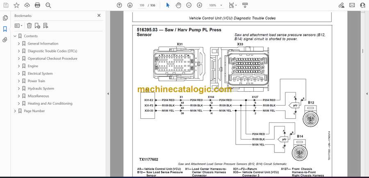The height and width of the screenshot is (178, 369).
Task: Open the bookmark options dropdown
Action: [18, 26]
